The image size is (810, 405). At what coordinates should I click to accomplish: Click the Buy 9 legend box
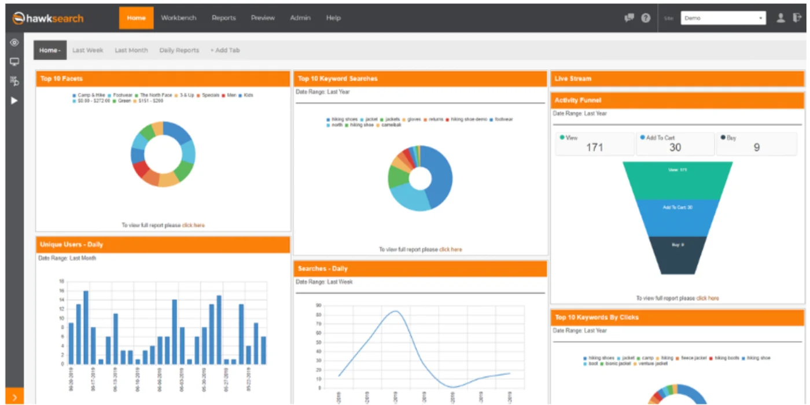tap(756, 143)
